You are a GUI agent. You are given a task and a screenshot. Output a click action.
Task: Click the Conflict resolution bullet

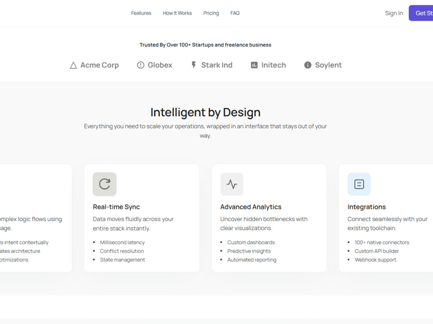(122, 251)
